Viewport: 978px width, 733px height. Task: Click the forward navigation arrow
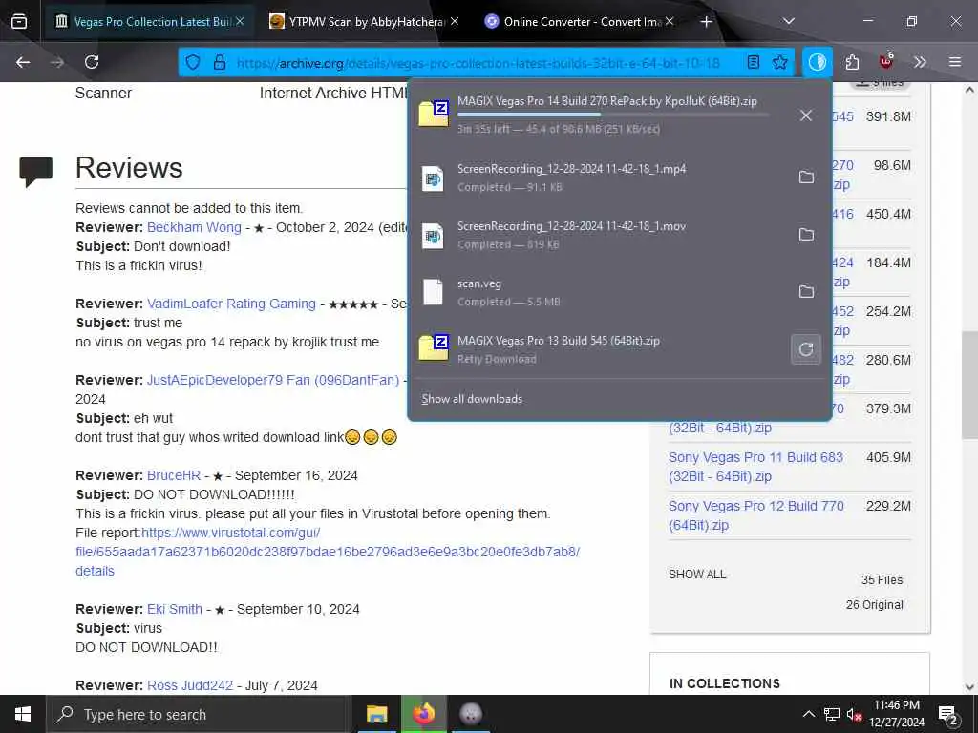pos(57,62)
